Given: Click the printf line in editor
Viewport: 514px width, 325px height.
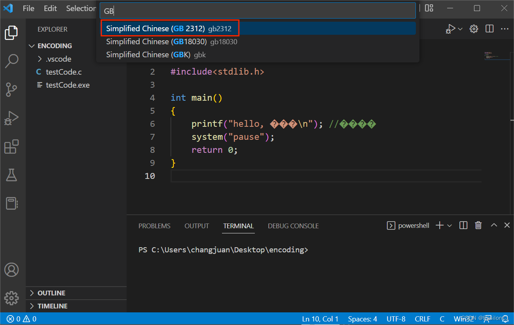Looking at the screenshot, I should point(283,124).
